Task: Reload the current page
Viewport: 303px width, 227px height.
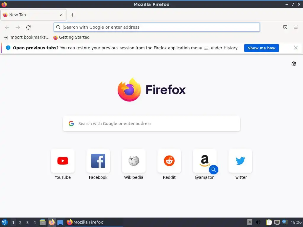Action: pos(28,27)
